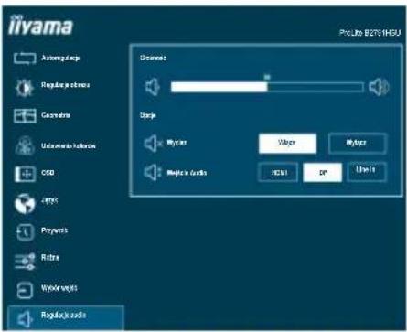Disable mute with the Wyłącz option

[358, 143]
